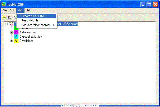Open the File menu
This screenshot has height=107, width=160.
click(4, 10)
